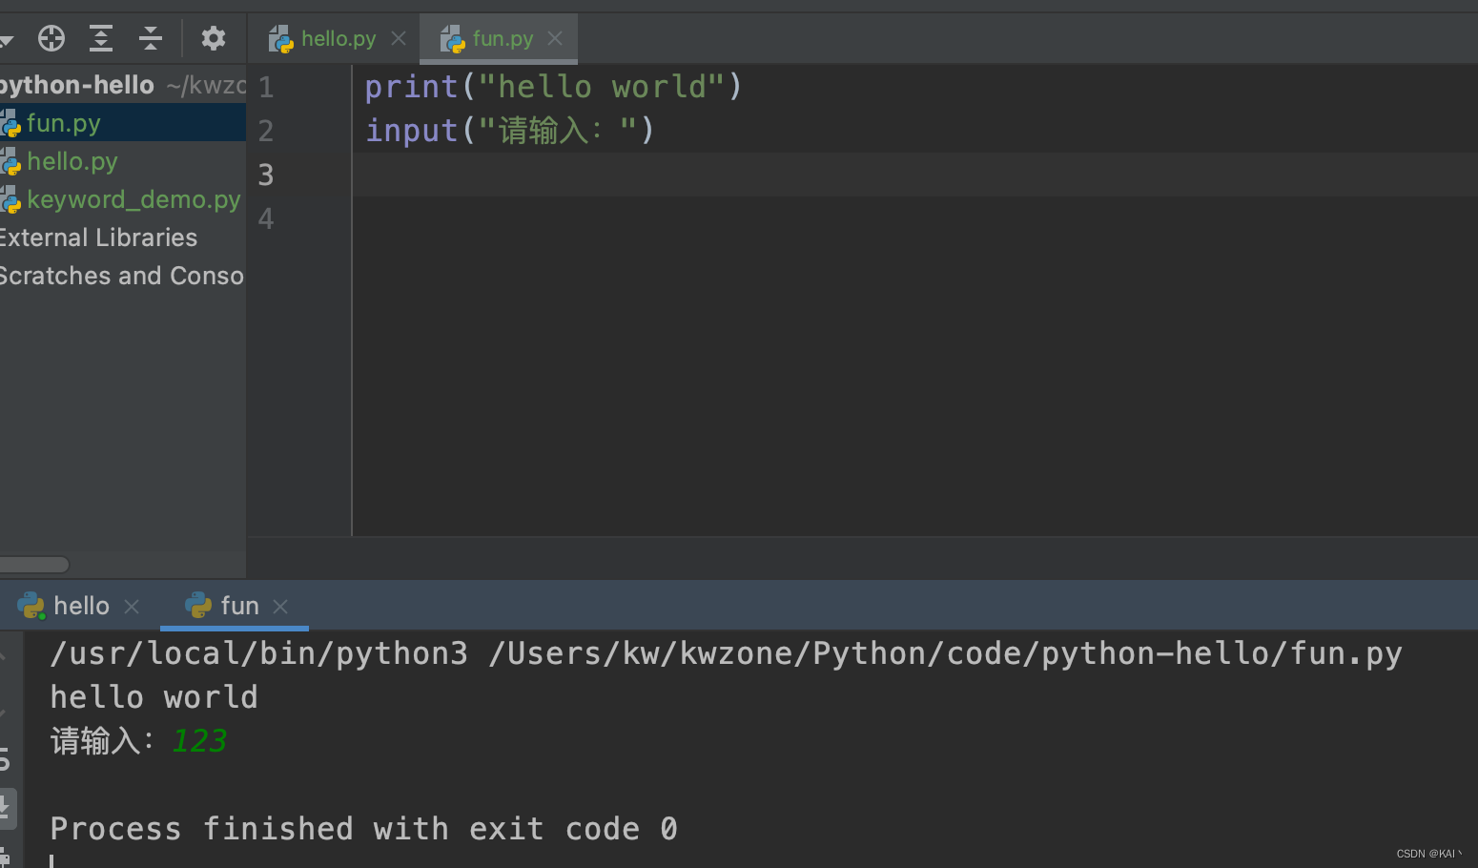
Task: Click the Python file icon beside fun.py
Action: pos(10,124)
